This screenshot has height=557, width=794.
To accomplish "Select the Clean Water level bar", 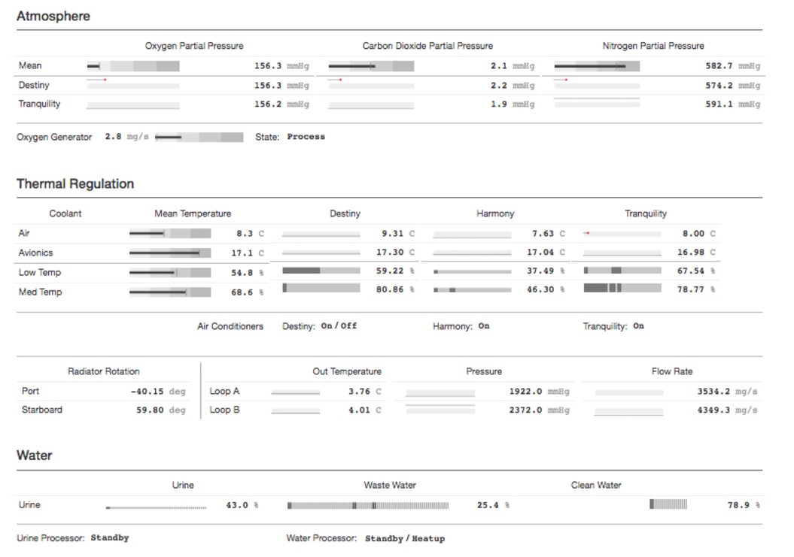I will pos(668,504).
